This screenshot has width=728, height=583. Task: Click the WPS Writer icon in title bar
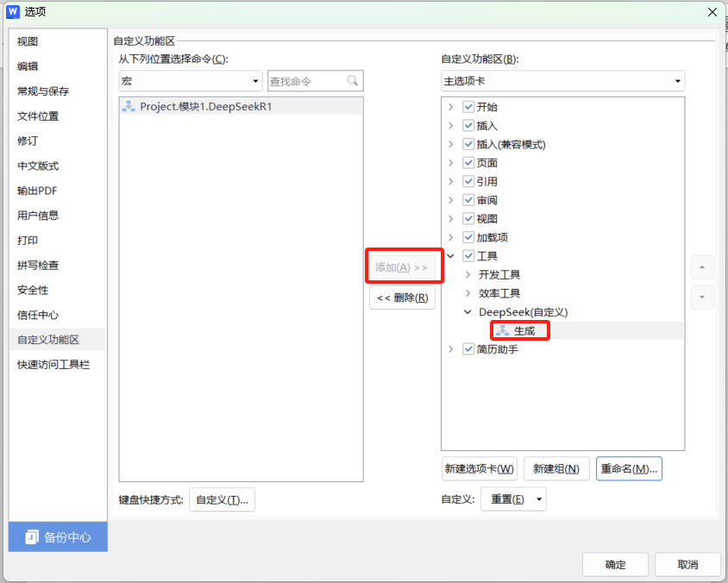click(x=13, y=11)
